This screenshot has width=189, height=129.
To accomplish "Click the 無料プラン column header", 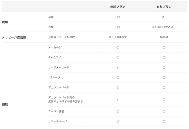I will coord(118,7).
